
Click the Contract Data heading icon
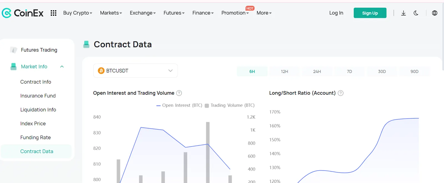coord(86,44)
